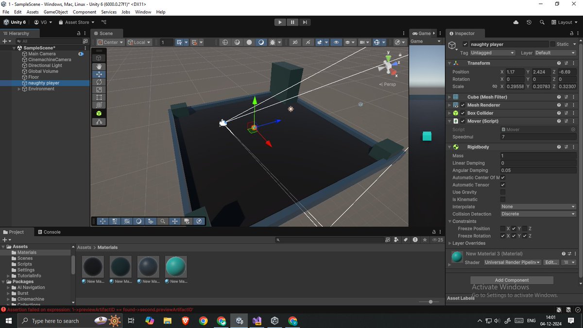Open the Scene camera settings icon

click(x=362, y=42)
